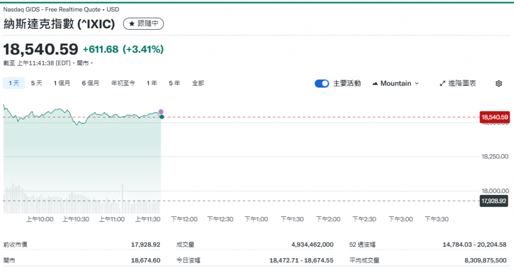Viewport: 514px width, 273px height.
Task: Select the 5天 time range tab
Action: point(36,83)
